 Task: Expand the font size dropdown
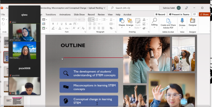[84, 20]
